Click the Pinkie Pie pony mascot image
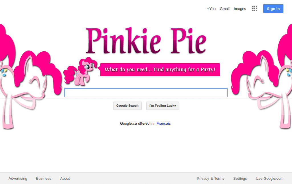 click(x=80, y=72)
